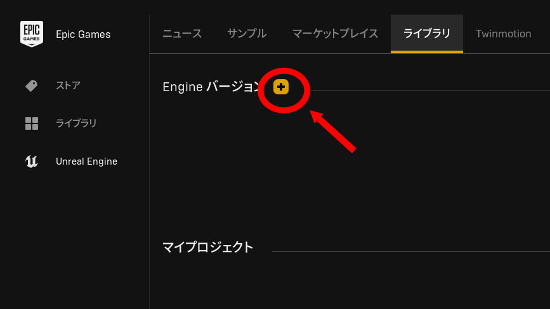Click the Unreal Engine U logo icon
The height and width of the screenshot is (309, 550).
tap(32, 161)
